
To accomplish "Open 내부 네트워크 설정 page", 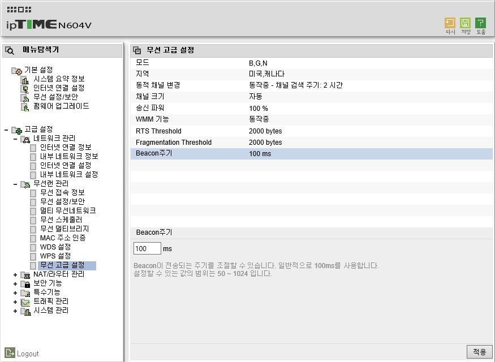I will (69, 175).
